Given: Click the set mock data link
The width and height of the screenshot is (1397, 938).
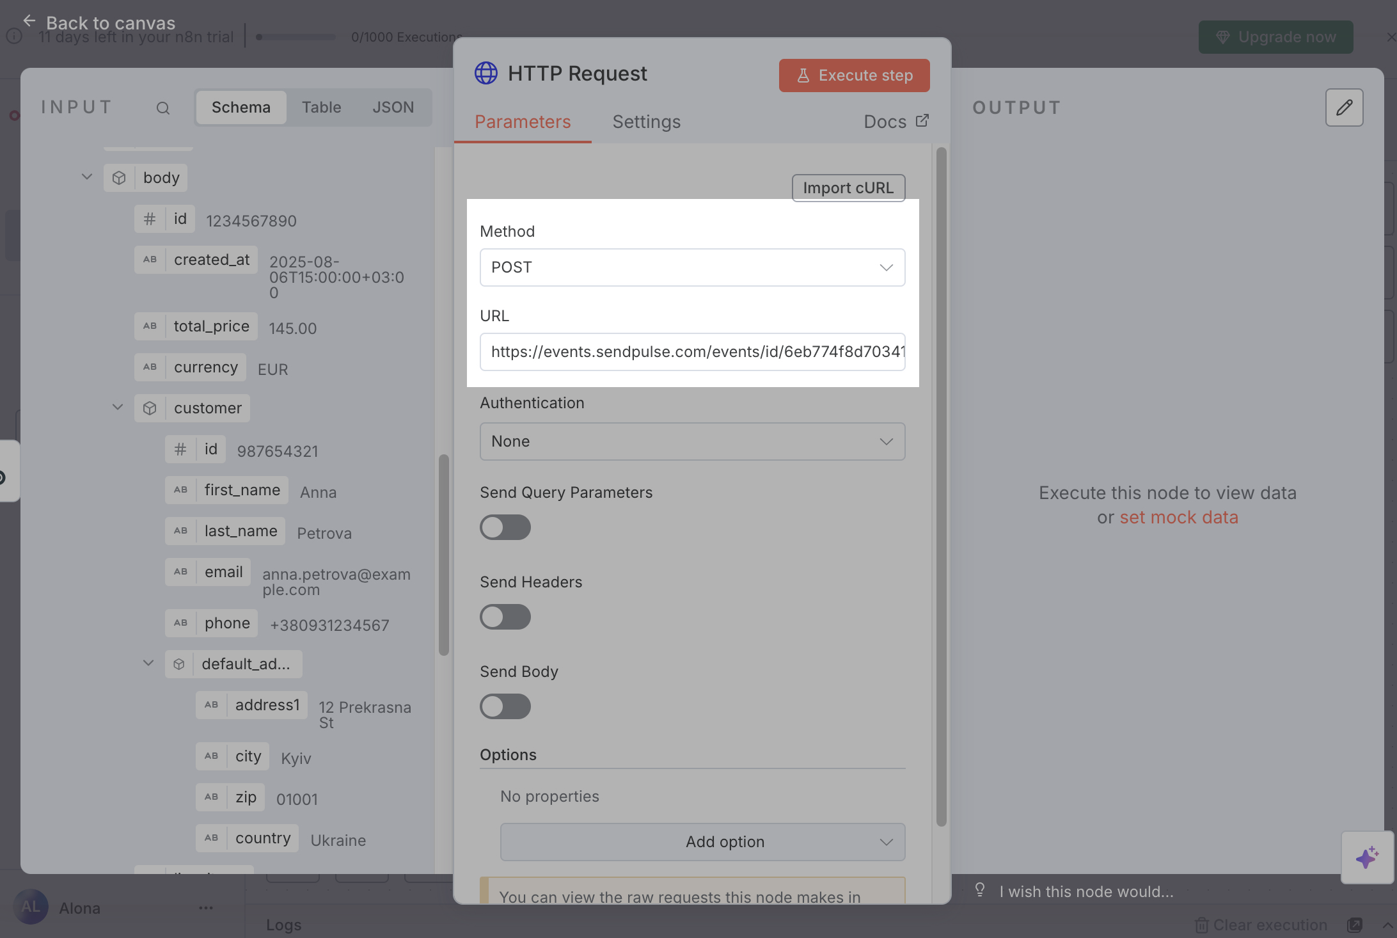Looking at the screenshot, I should coord(1179,517).
